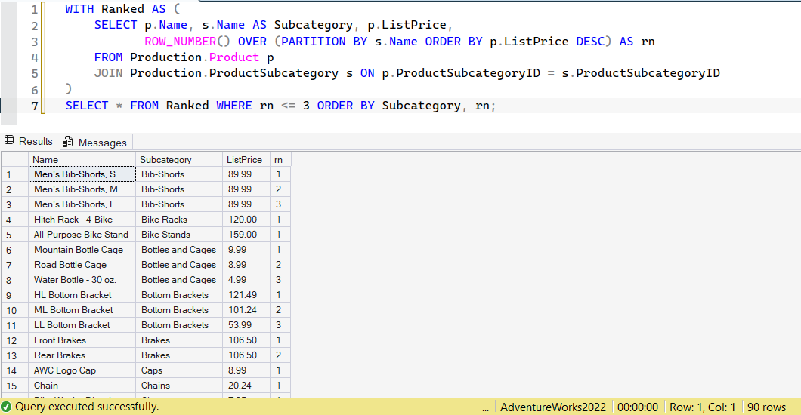The width and height of the screenshot is (801, 415).
Task: Select the ListPrice column header
Action: (x=246, y=159)
